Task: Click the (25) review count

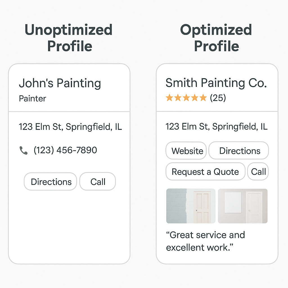Action: point(218,98)
